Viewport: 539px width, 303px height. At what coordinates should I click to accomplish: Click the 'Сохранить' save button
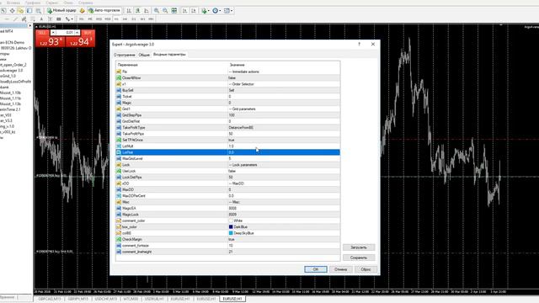[359, 258]
